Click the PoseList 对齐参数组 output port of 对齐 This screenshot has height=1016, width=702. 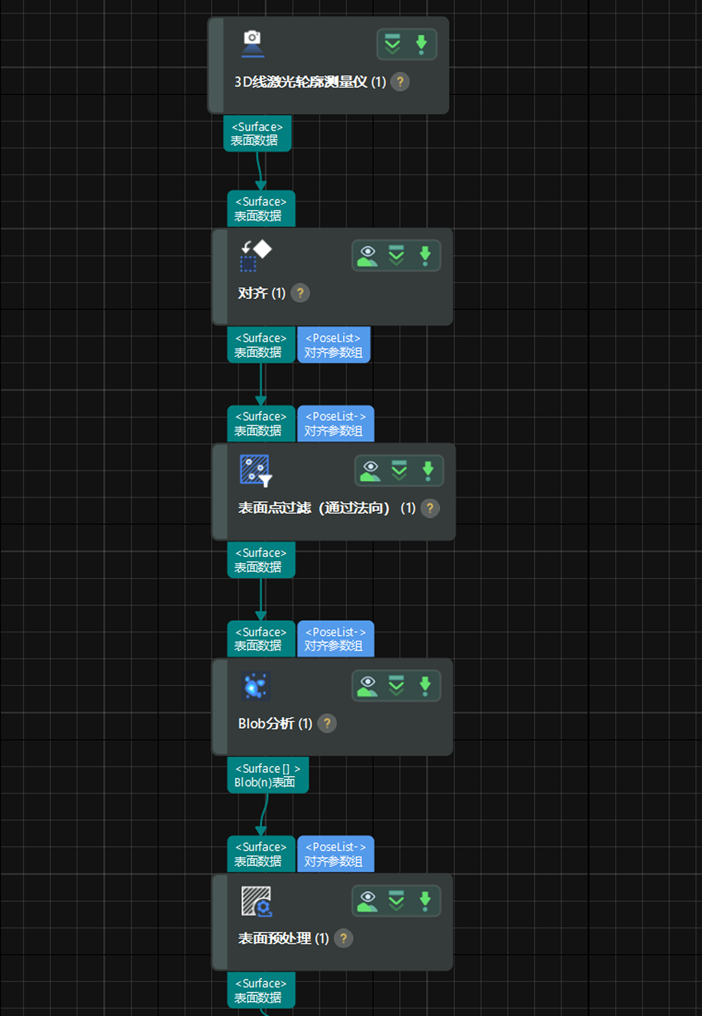click(x=333, y=345)
